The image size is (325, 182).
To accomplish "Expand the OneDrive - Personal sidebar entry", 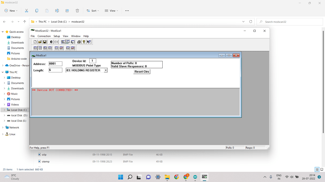I will 3,65.
